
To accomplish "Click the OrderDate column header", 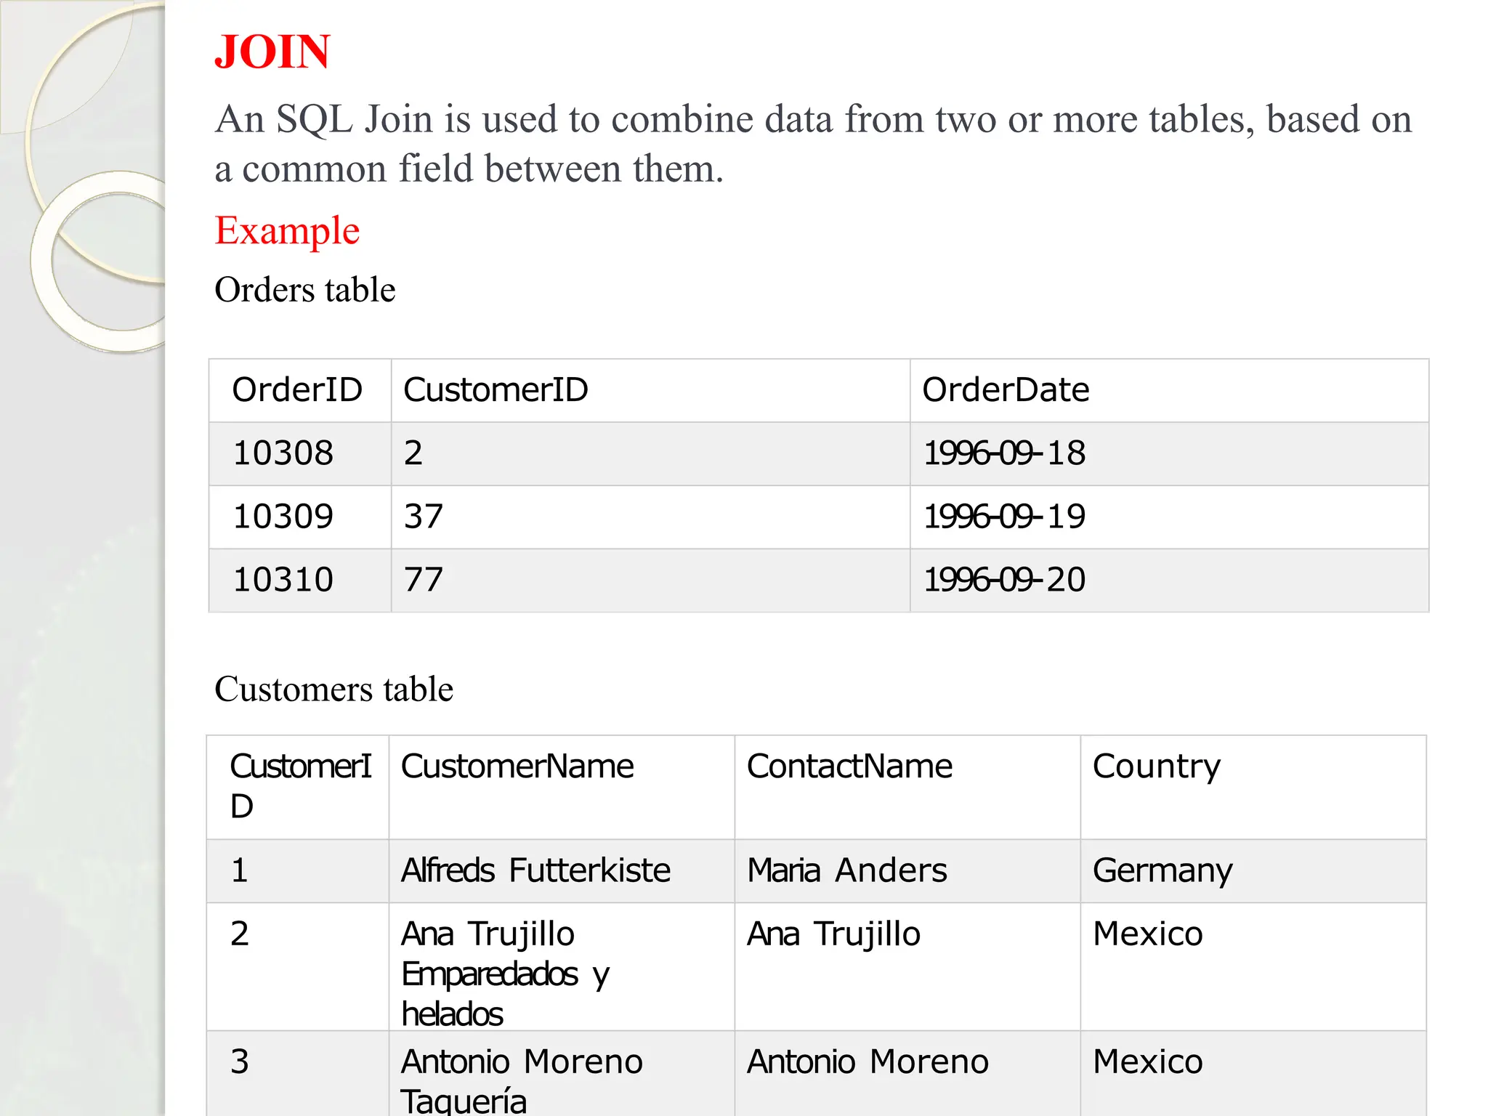I will pos(1006,390).
